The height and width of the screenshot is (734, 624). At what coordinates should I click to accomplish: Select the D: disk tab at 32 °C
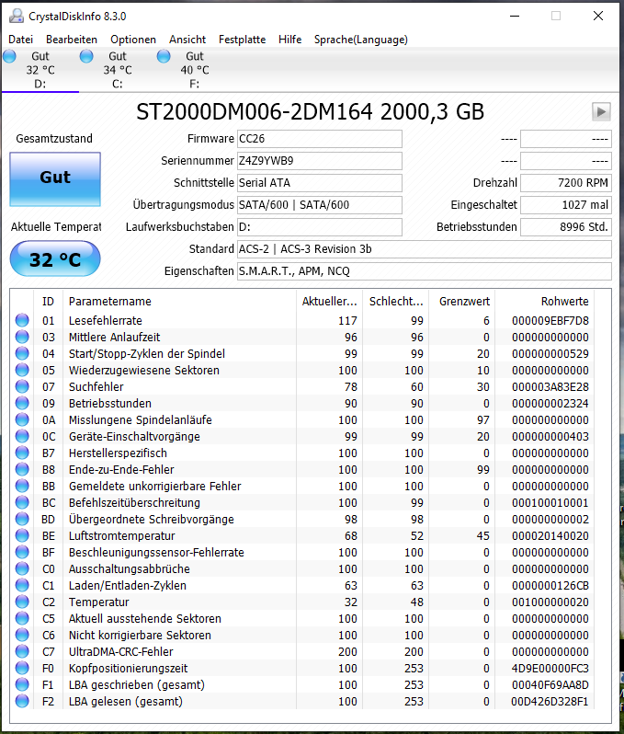click(x=40, y=70)
